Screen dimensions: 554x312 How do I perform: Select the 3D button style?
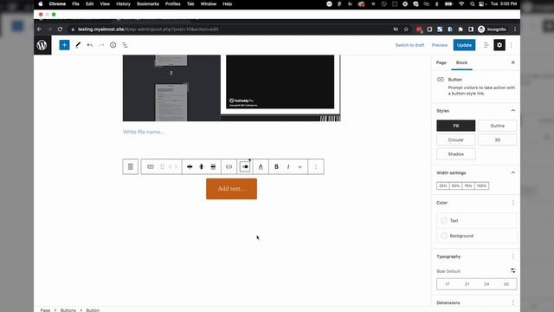click(497, 140)
